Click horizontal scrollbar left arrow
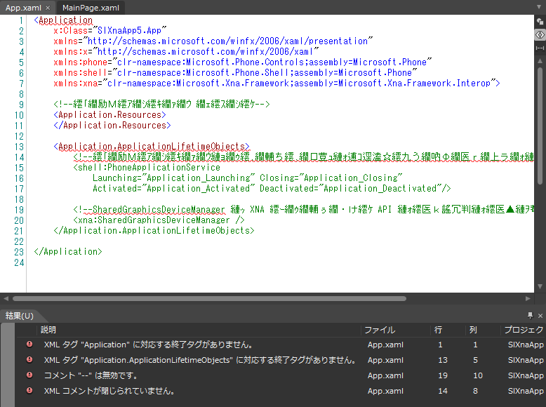Viewport: 546px width, 407px height. click(x=6, y=298)
